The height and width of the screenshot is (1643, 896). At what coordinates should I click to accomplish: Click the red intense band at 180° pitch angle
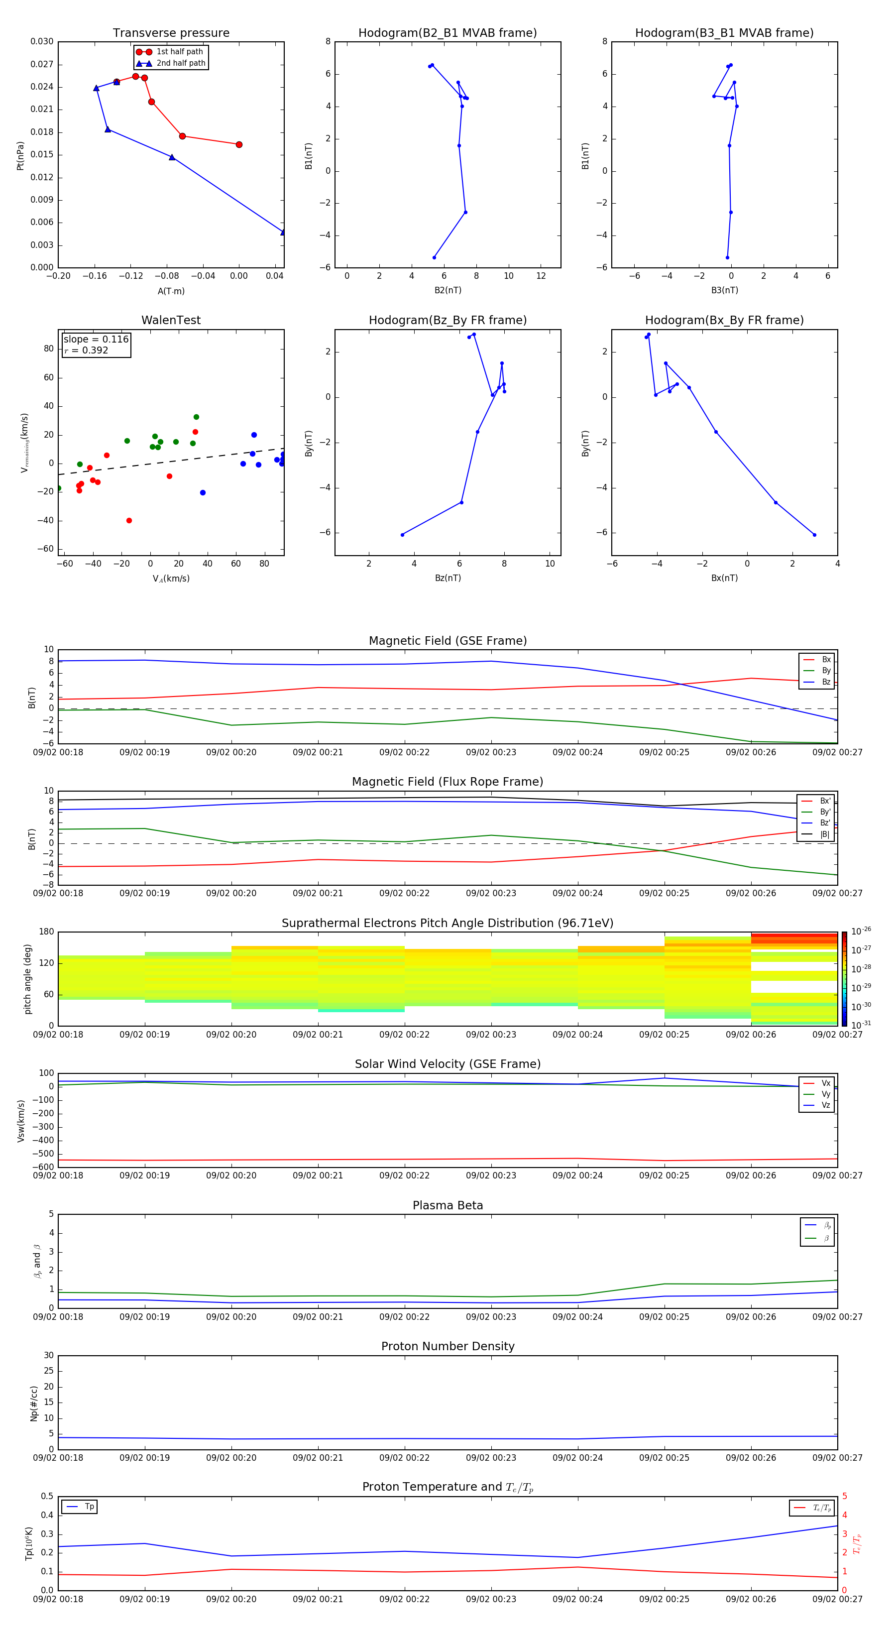click(794, 938)
